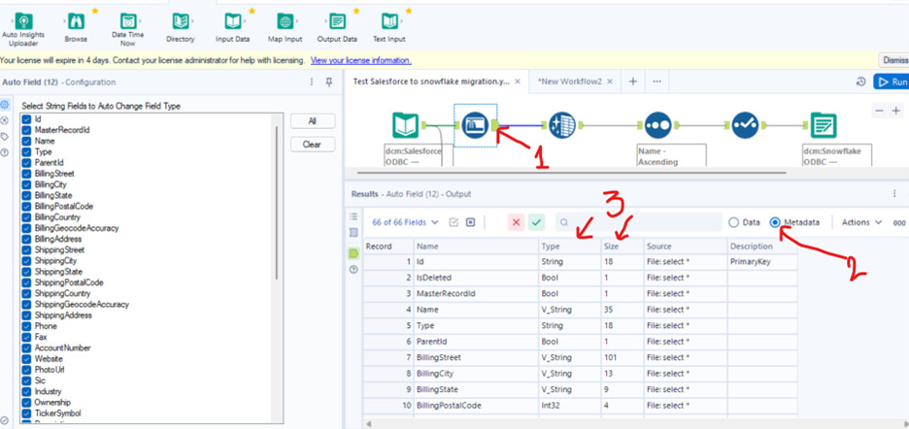Click the Map Input tool icon
909x429 pixels.
click(285, 21)
